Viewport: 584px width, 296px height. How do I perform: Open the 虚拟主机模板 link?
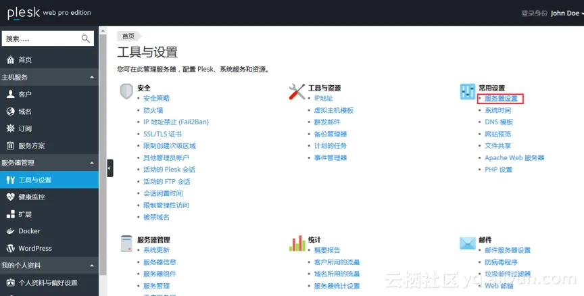click(x=334, y=110)
